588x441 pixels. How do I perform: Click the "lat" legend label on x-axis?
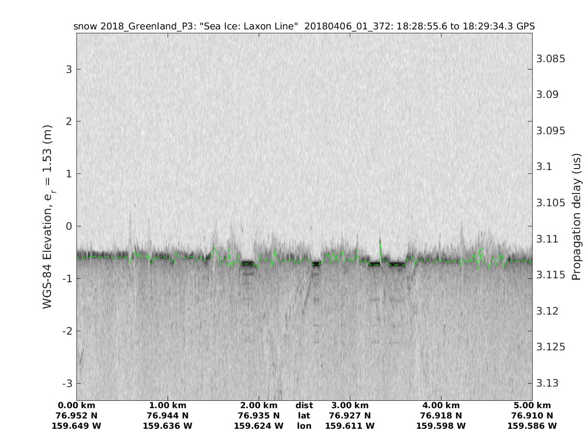tap(304, 416)
